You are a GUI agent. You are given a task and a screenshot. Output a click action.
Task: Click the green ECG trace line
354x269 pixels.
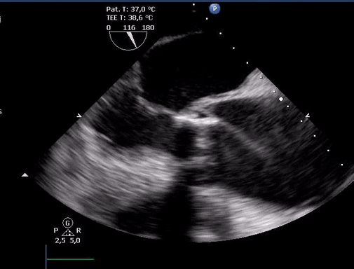[x=71, y=259]
